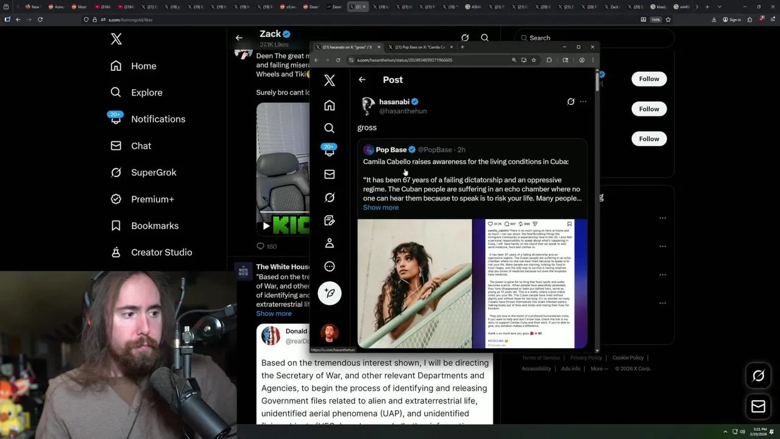Click search icon in popup sidebar
Screen dimensions: 780x439
click(x=330, y=128)
